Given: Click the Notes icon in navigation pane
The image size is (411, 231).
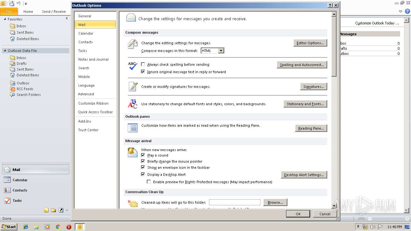Looking at the screenshot, I should pos(46,210).
